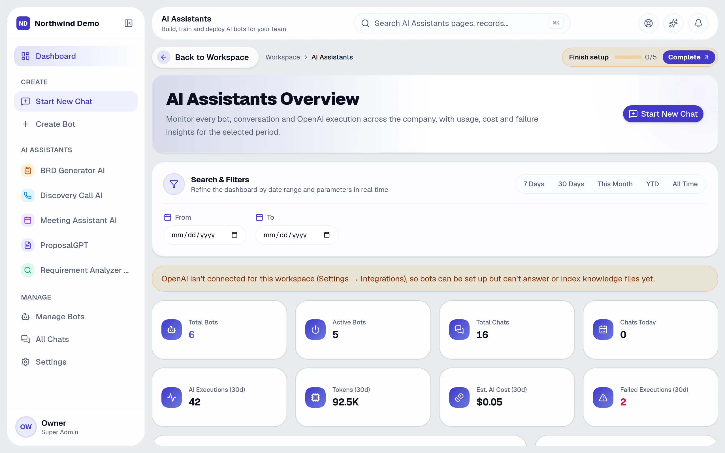725x453 pixels.
Task: Click the AI Executions activity icon
Action: pyautogui.click(x=172, y=397)
